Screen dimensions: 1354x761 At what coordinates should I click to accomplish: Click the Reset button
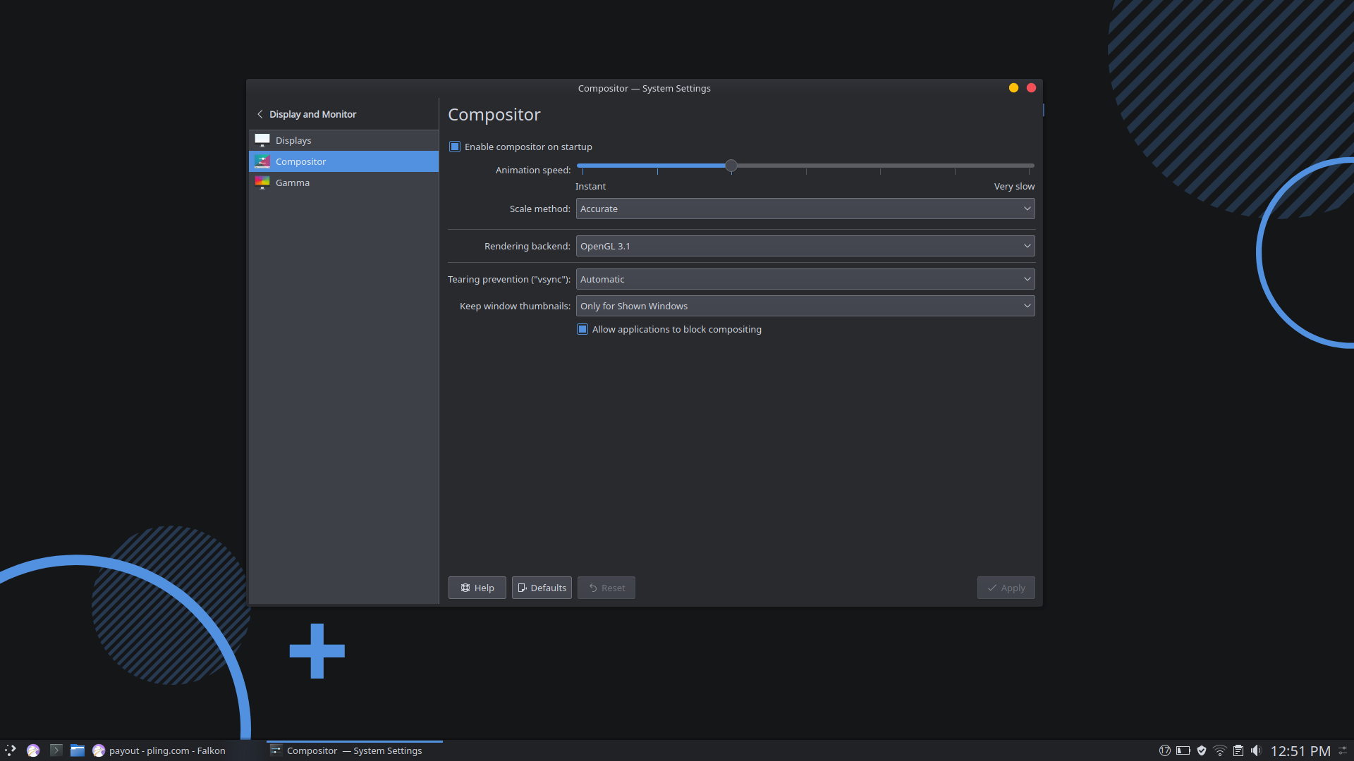click(606, 588)
